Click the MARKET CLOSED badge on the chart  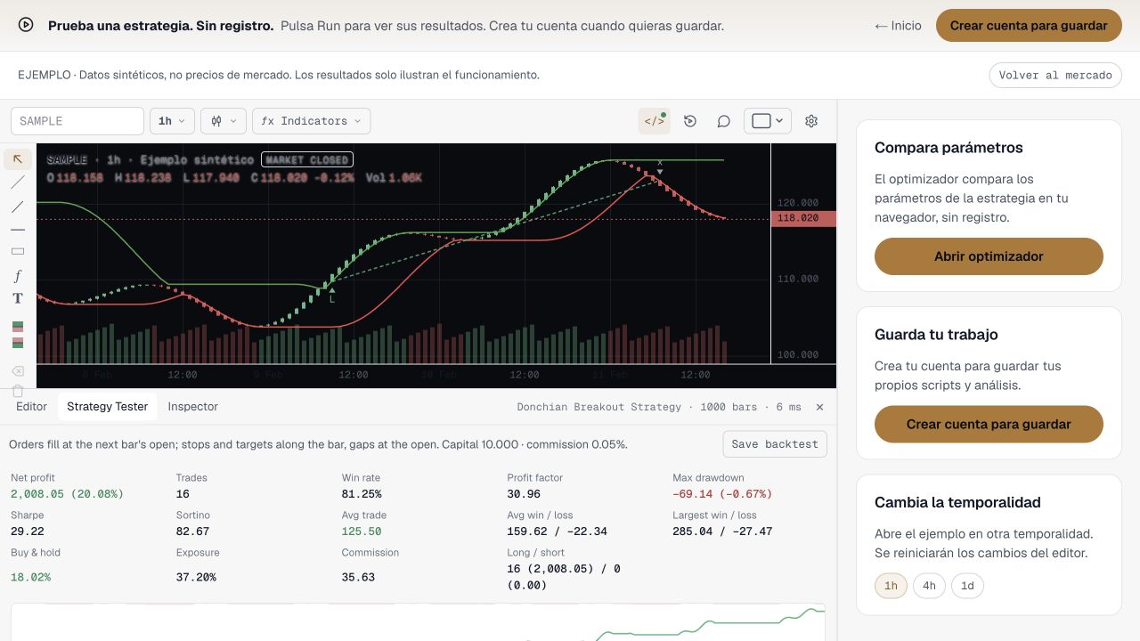tap(307, 160)
